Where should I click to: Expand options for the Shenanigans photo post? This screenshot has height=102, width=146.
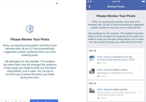pos(141,69)
